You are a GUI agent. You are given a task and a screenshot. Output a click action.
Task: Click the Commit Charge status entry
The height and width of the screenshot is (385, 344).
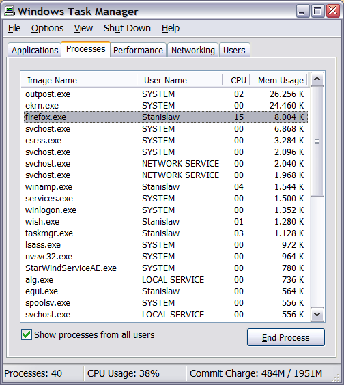[255, 373]
